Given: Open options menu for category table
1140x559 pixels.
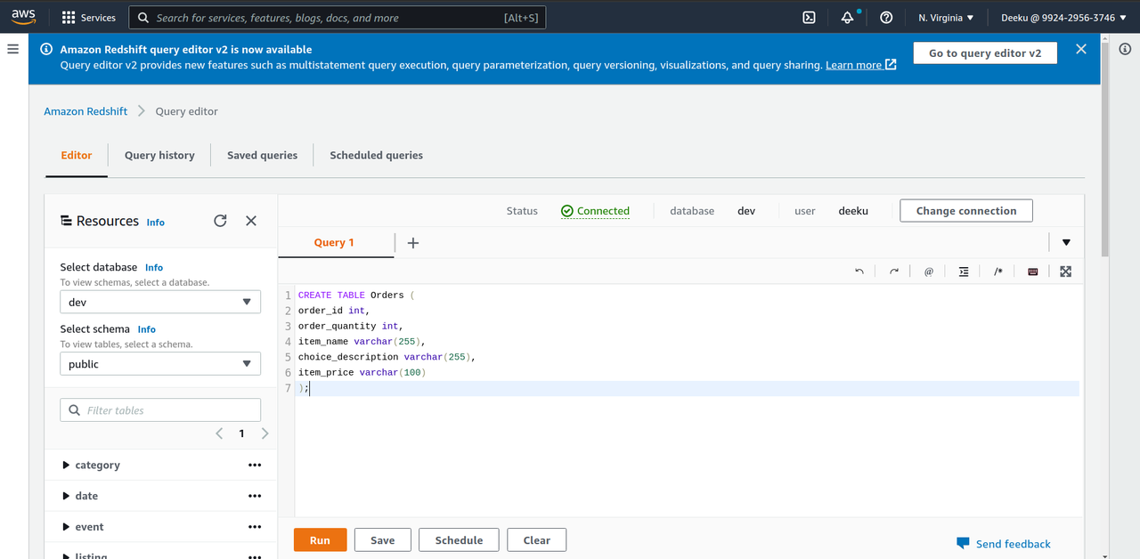Looking at the screenshot, I should pyautogui.click(x=255, y=466).
